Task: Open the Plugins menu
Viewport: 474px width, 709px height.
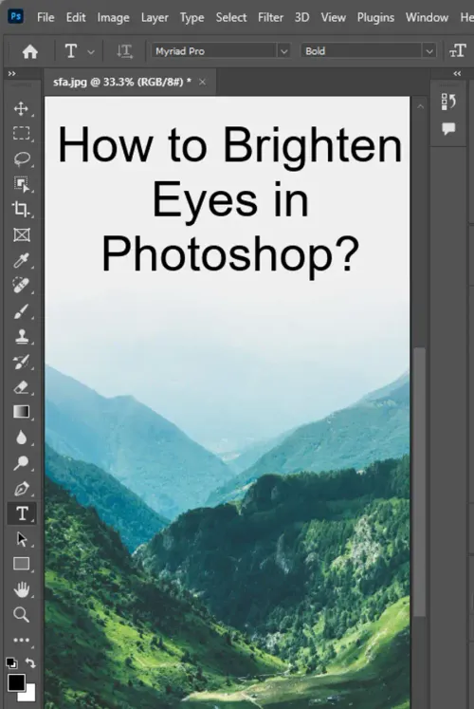Action: pos(375,18)
